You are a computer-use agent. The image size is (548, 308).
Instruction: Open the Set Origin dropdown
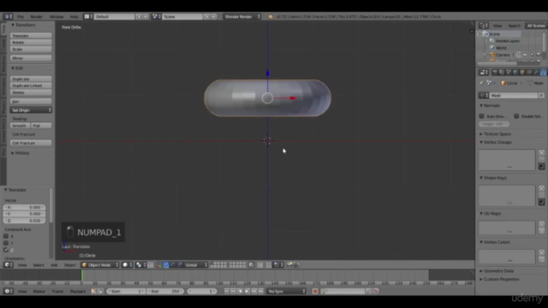pos(31,110)
